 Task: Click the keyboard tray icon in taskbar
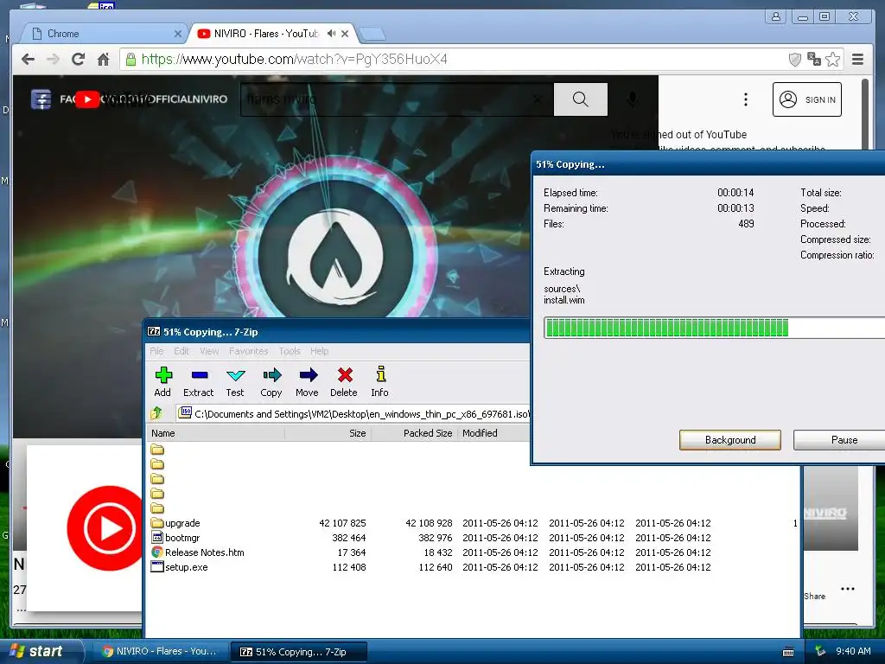coord(788,652)
